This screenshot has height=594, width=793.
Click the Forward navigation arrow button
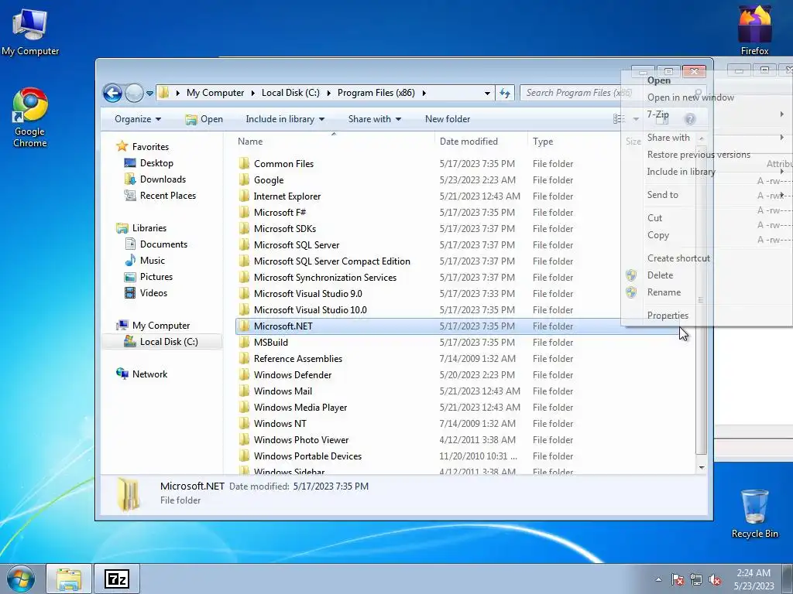click(x=134, y=93)
